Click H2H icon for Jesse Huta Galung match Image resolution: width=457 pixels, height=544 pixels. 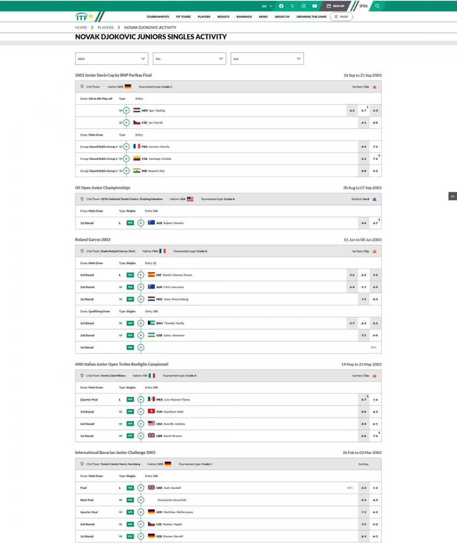tap(130, 299)
